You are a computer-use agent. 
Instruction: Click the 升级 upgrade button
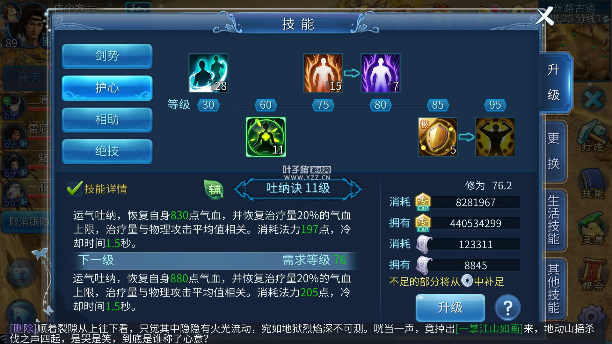click(450, 308)
